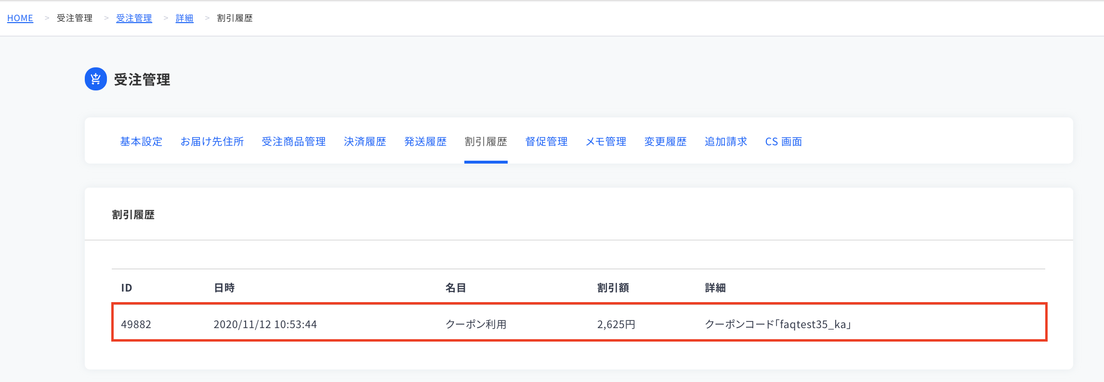The width and height of the screenshot is (1104, 382).
Task: Switch to the 追加請求 tab
Action: [726, 141]
